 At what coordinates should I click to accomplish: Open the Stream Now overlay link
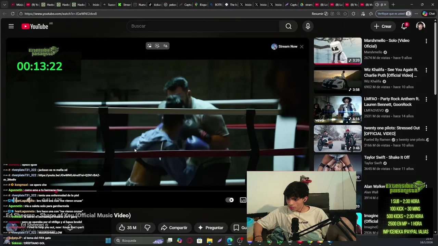pyautogui.click(x=284, y=46)
